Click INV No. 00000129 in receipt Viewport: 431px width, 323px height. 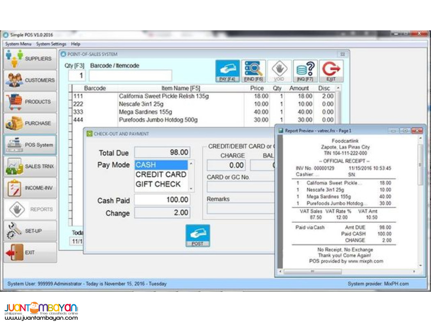[x=315, y=168]
